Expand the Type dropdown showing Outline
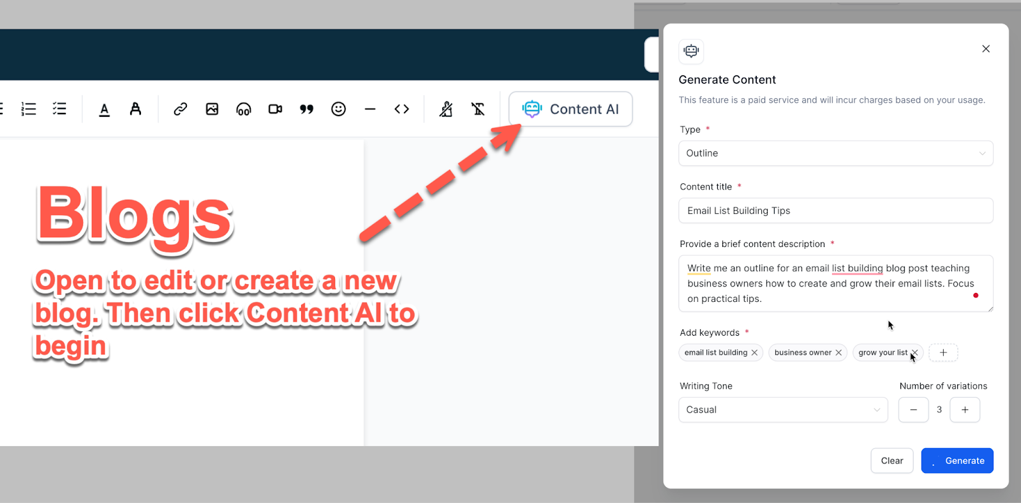Viewport: 1021px width, 503px height. click(836, 153)
